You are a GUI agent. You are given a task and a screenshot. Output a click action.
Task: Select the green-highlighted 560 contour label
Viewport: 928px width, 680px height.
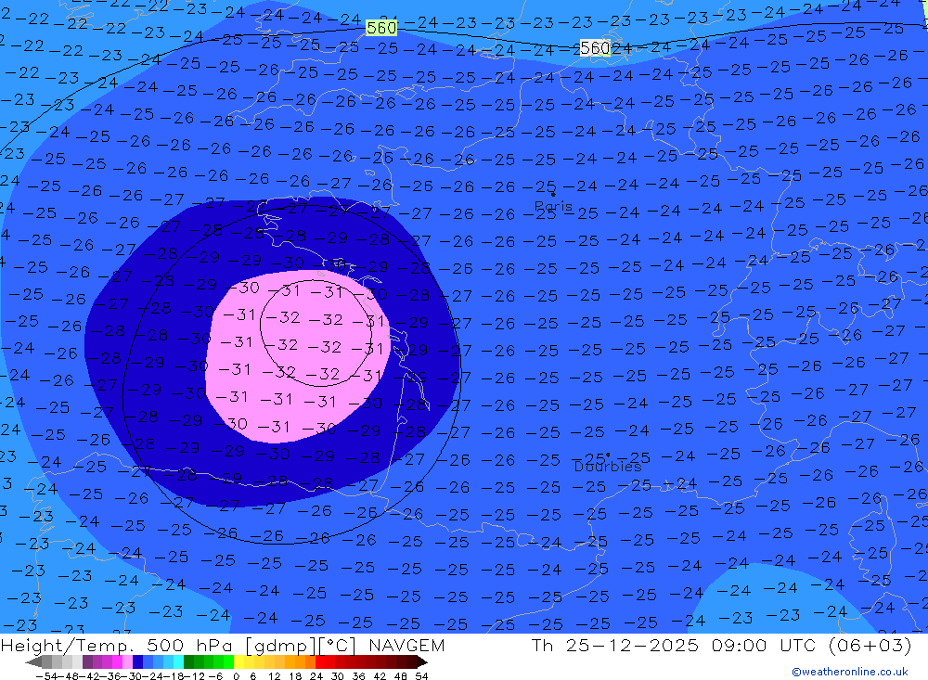(x=381, y=28)
